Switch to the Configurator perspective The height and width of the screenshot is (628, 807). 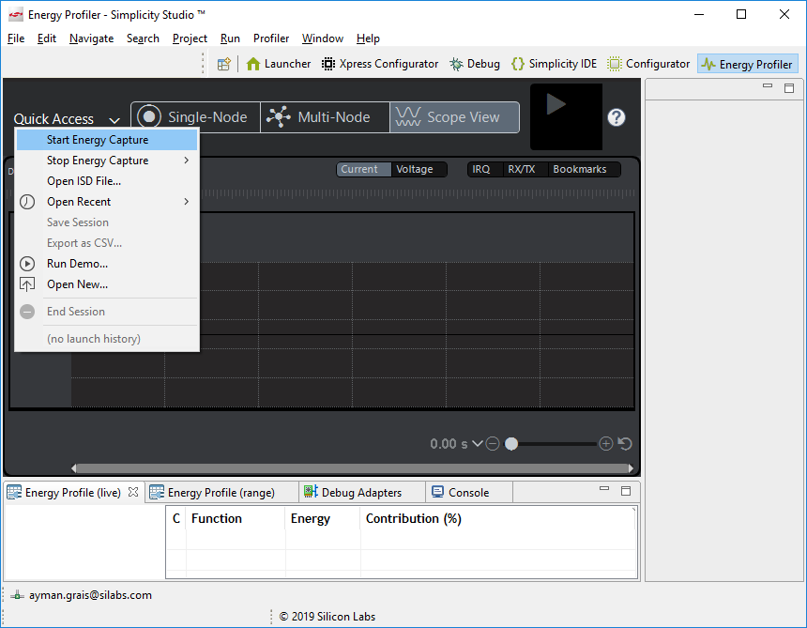click(648, 64)
